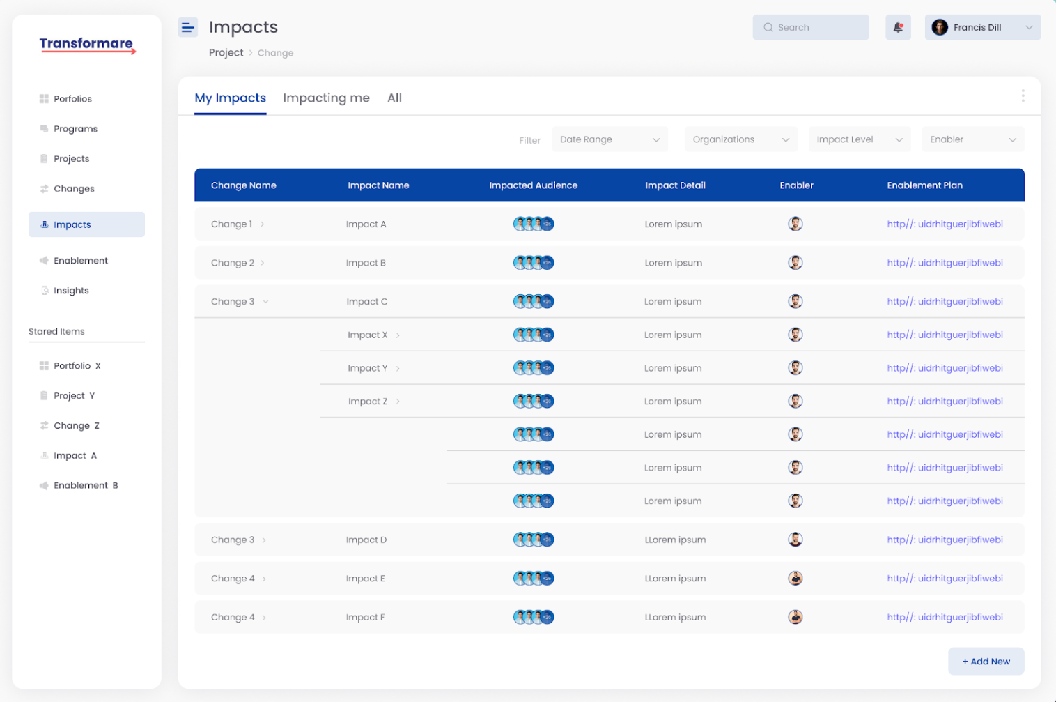Expand the Change 3 row containing Impact D
The image size is (1056, 702).
(264, 540)
